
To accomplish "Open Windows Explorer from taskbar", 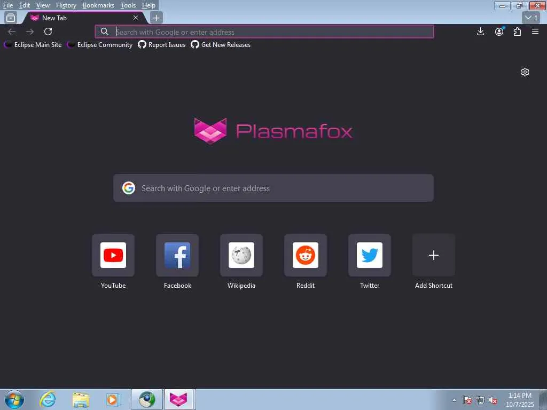I will 81,399.
